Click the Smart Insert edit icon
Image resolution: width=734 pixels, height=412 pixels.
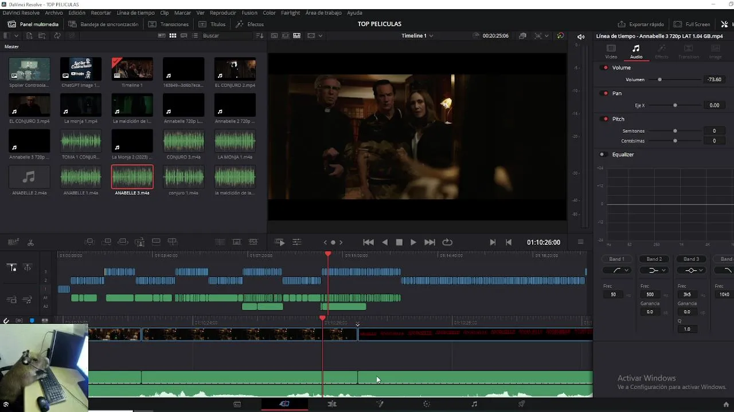tap(89, 243)
